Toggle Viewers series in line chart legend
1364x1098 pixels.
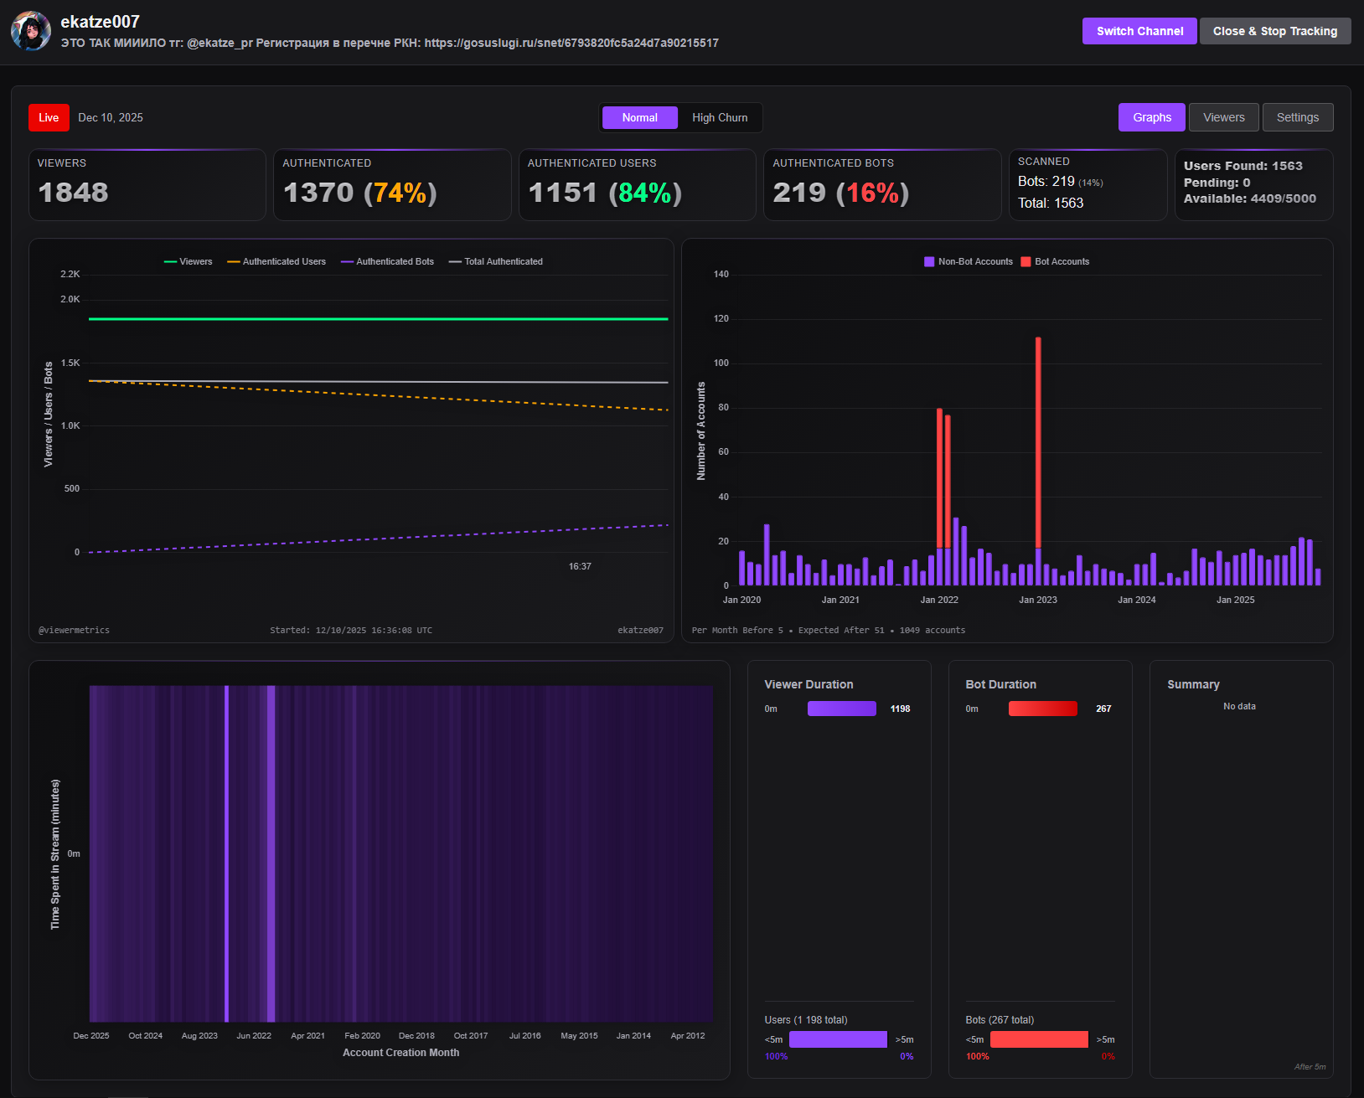(189, 261)
